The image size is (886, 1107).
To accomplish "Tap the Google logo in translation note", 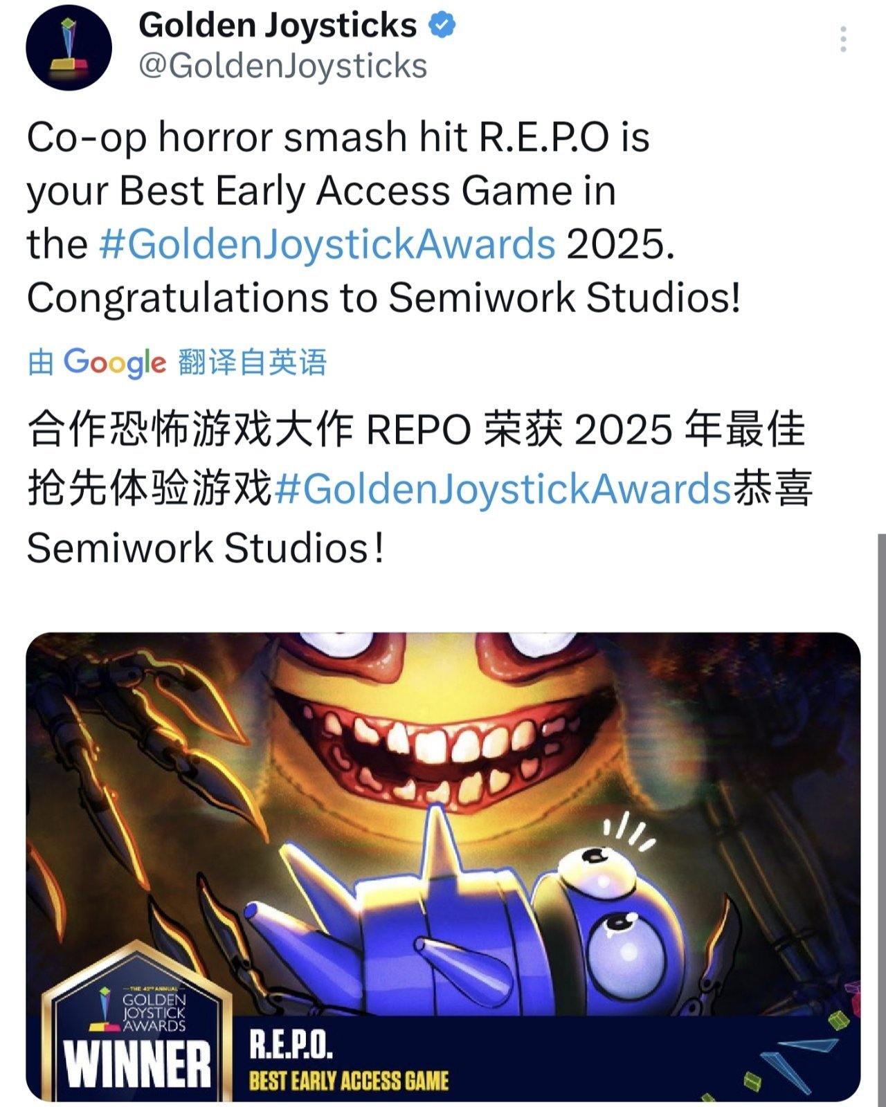I will click(115, 363).
